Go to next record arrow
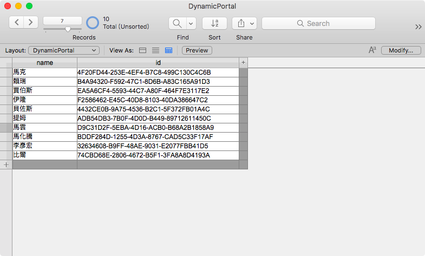This screenshot has height=256, width=425. pos(31,22)
